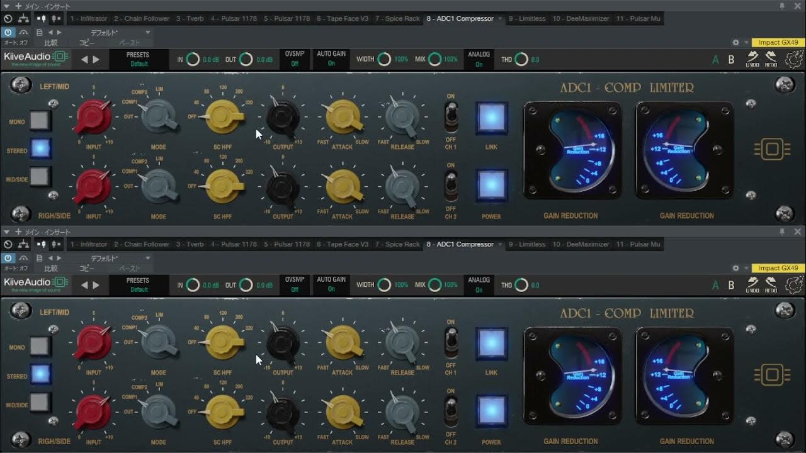Click the plus icon in top window title bar
Screen dimensions: 806x453
coord(18,6)
